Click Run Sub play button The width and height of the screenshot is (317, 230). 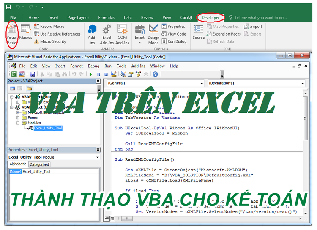coord(91,74)
